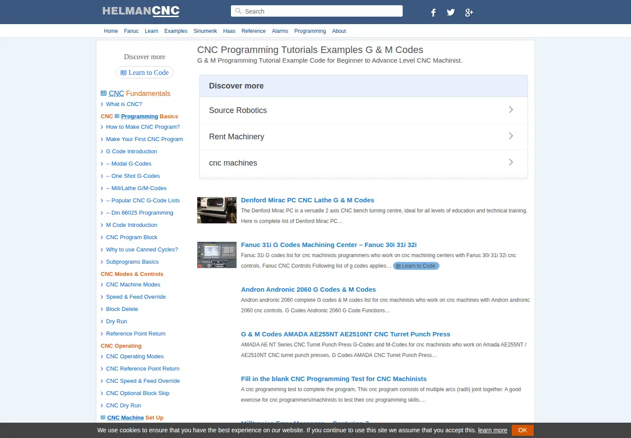631x438 pixels.
Task: Open the G Code Introduction sidebar link
Action: tap(131, 152)
